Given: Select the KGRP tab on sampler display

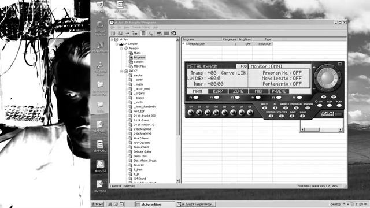Looking at the screenshot, I should tap(218, 91).
